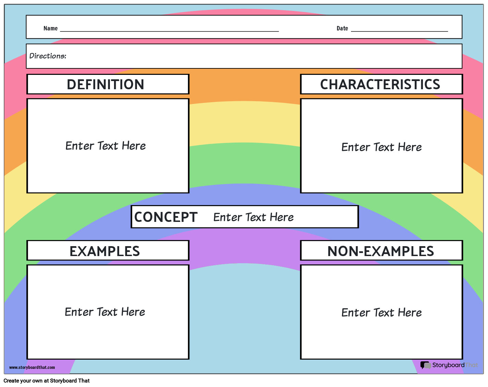Screen dimensions: 488x387
Task: Click "Enter Text Here" under CHARACTERISTICS
Action: pyautogui.click(x=381, y=147)
